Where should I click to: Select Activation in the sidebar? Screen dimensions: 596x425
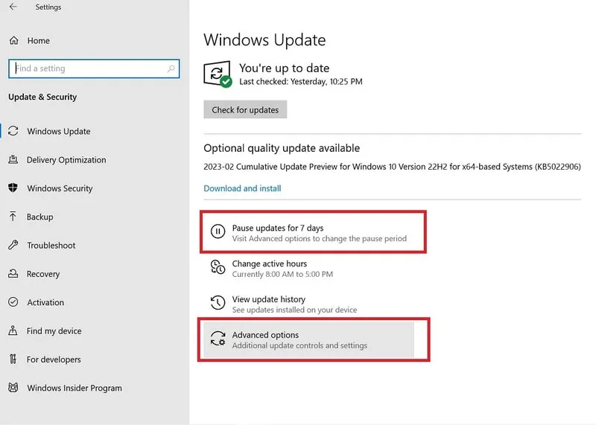pos(45,302)
